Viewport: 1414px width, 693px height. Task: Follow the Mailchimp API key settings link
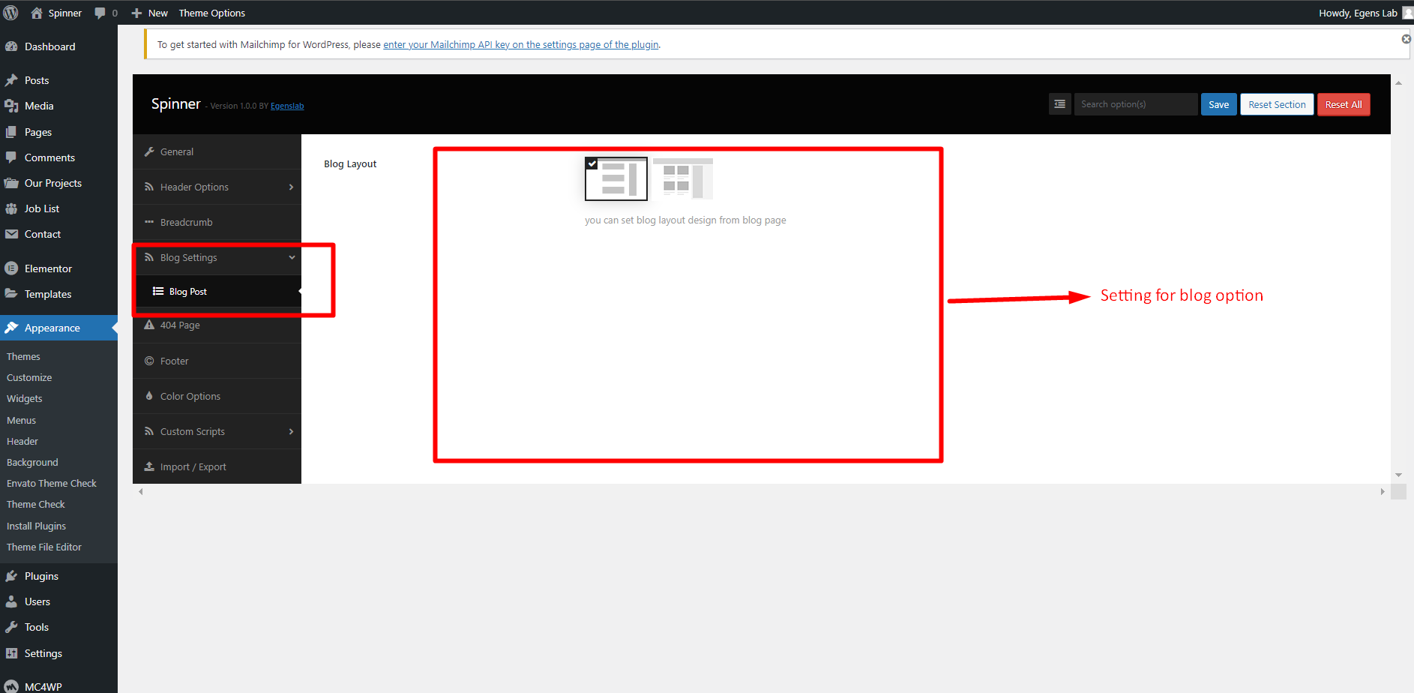pyautogui.click(x=521, y=44)
